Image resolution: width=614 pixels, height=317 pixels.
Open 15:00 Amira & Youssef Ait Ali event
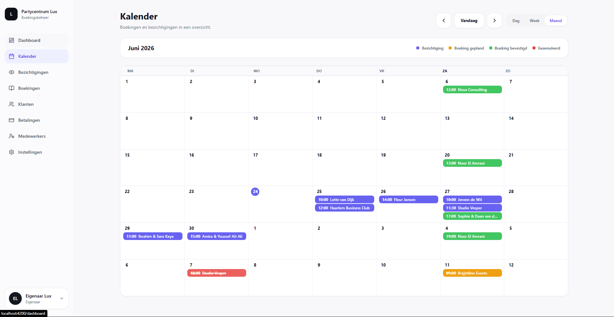(217, 236)
